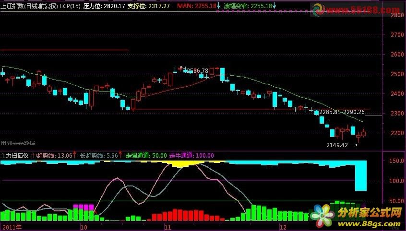Screen dimensions: 406x231
Task: Select the 中趋势线: 13.06 readout
Action: coord(52,155)
